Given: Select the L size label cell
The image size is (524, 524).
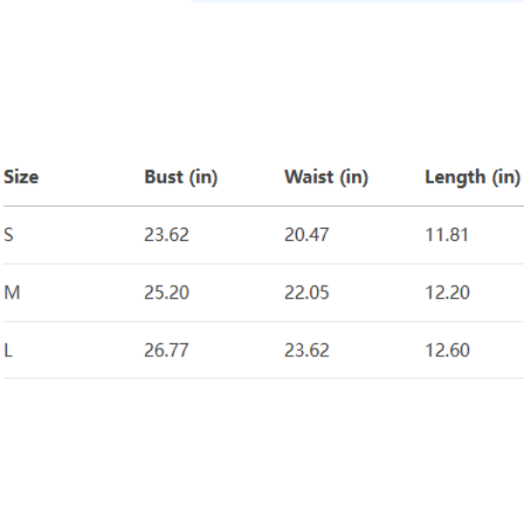Looking at the screenshot, I should point(8,350).
